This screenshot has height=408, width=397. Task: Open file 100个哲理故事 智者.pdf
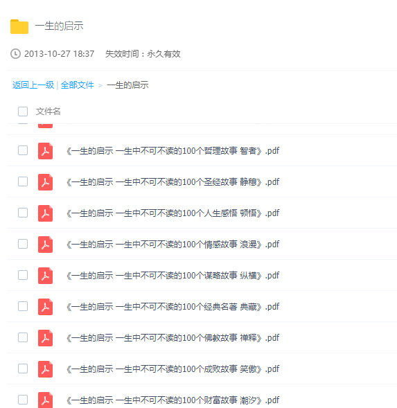pyautogui.click(x=173, y=151)
